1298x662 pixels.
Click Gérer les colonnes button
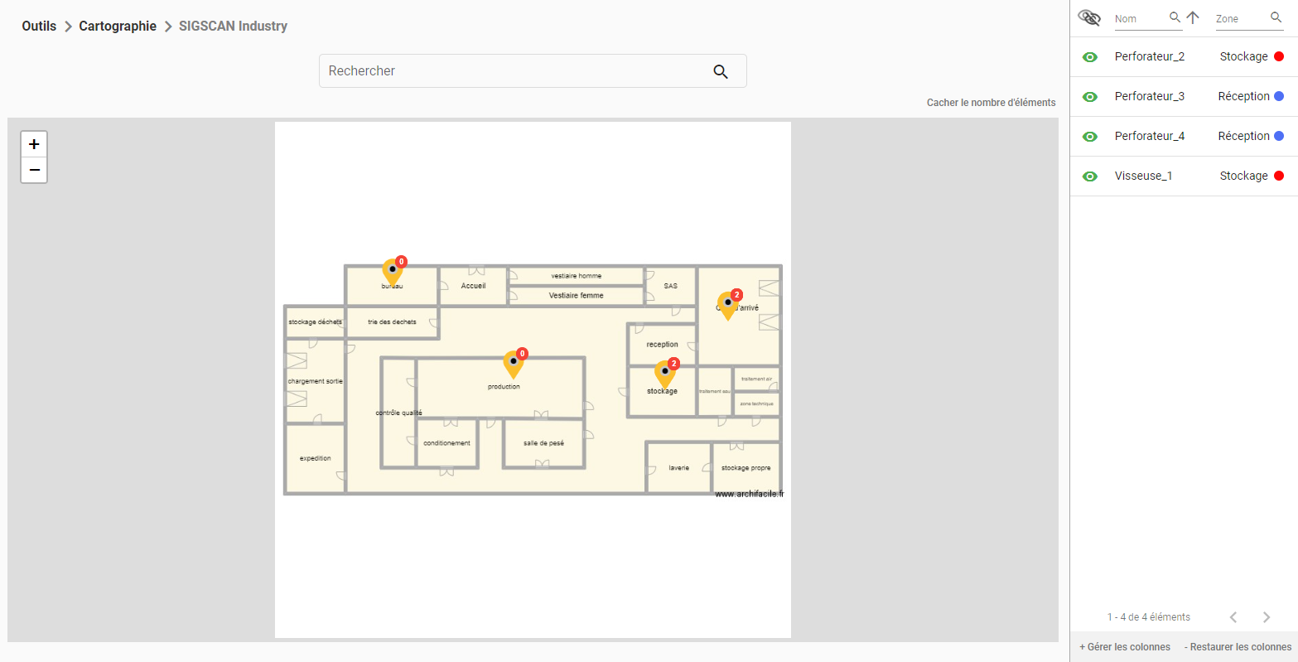point(1125,647)
